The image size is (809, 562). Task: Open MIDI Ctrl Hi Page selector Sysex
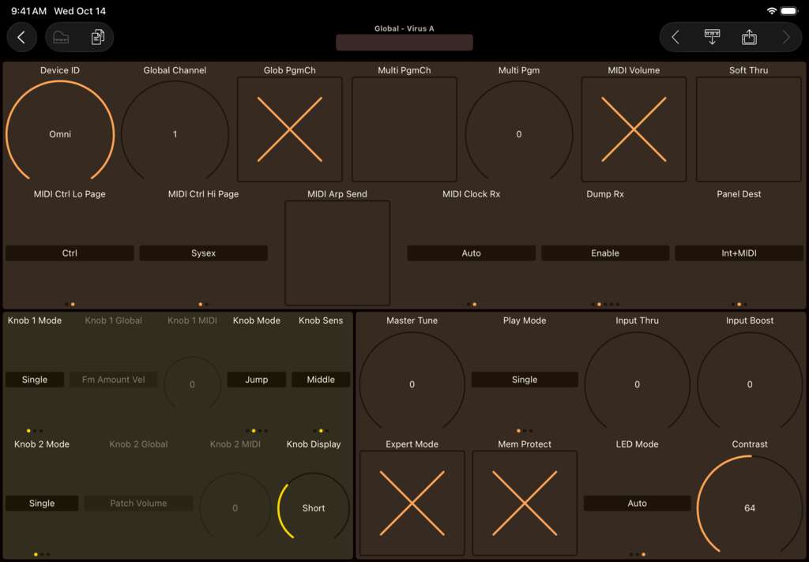(x=203, y=253)
